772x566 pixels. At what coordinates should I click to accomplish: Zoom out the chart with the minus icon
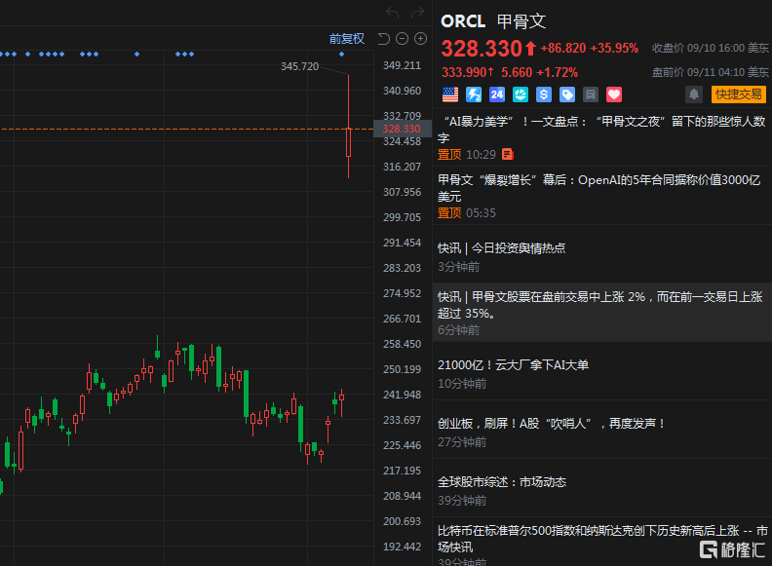[403, 38]
